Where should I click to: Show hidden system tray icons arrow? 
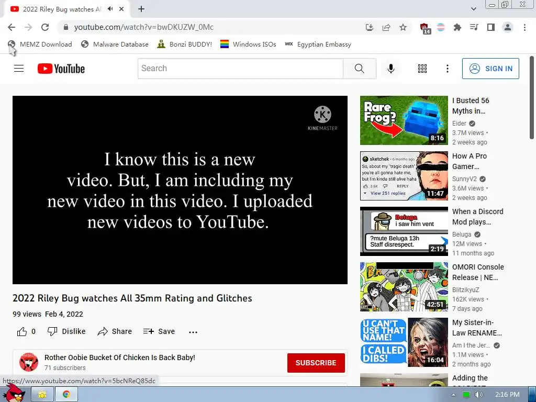[453, 395]
